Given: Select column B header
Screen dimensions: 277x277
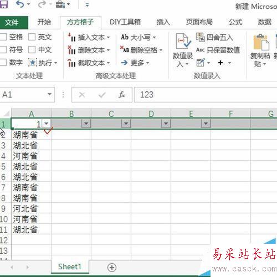Looking at the screenshot, I should 71,114.
